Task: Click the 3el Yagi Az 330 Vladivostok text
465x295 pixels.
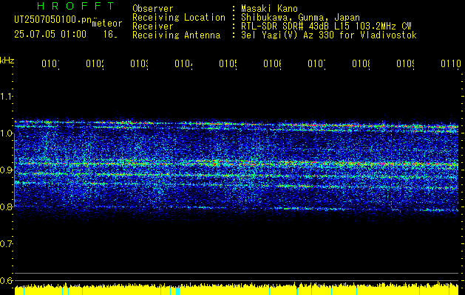Action: 329,35
